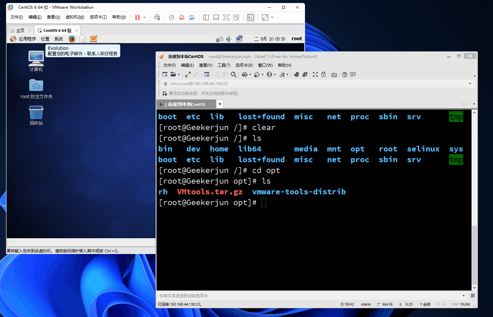Open session Properties gear icon in Xshell
Image resolution: width=493 pixels, height=317 pixels.
tap(207, 74)
